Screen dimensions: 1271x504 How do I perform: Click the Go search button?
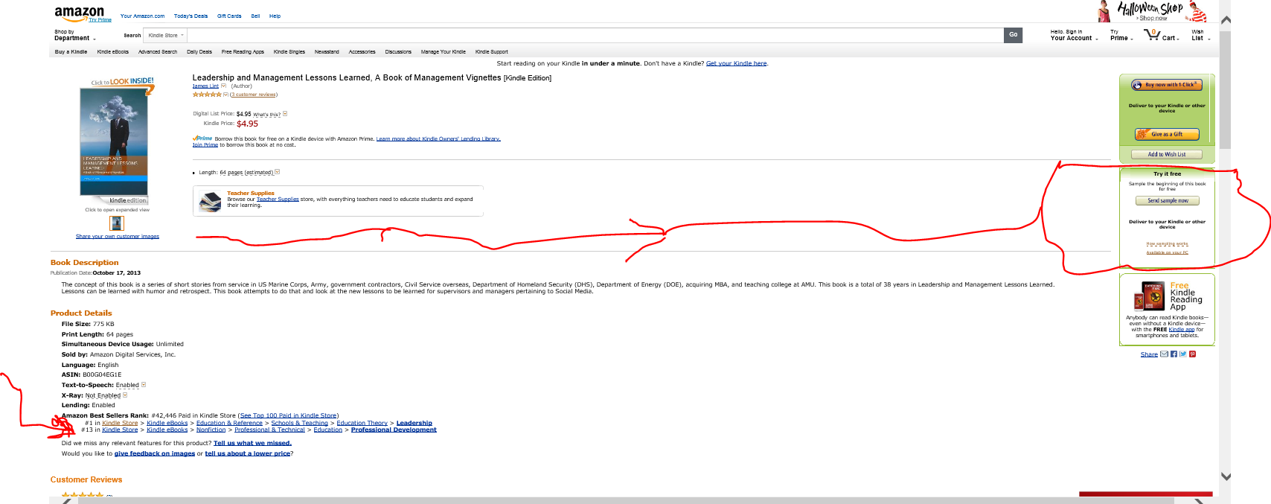click(x=1013, y=35)
